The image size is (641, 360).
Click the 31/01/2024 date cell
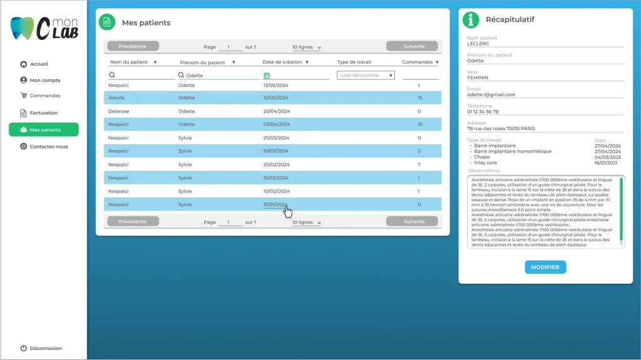(275, 204)
